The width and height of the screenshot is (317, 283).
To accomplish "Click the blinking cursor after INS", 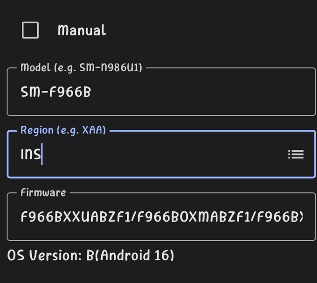I will click(x=42, y=154).
